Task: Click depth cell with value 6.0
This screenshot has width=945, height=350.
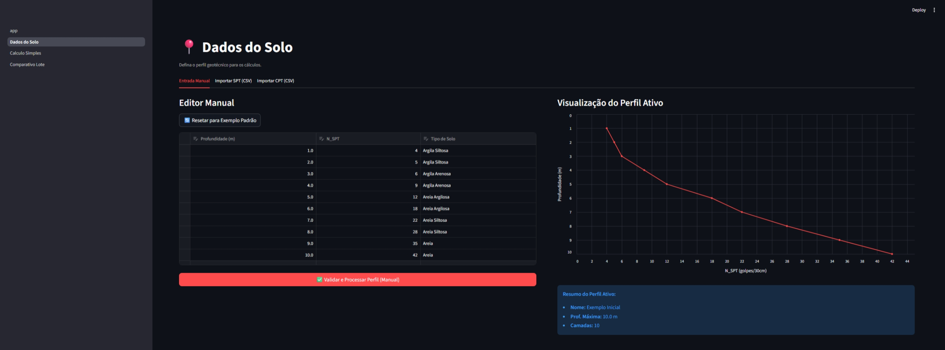Action: [x=253, y=209]
